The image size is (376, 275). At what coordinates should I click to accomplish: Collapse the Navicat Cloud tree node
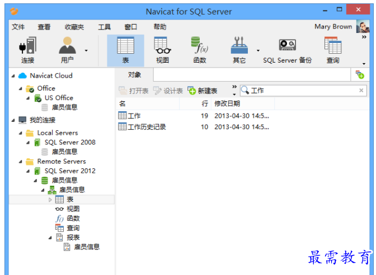(x=13, y=76)
